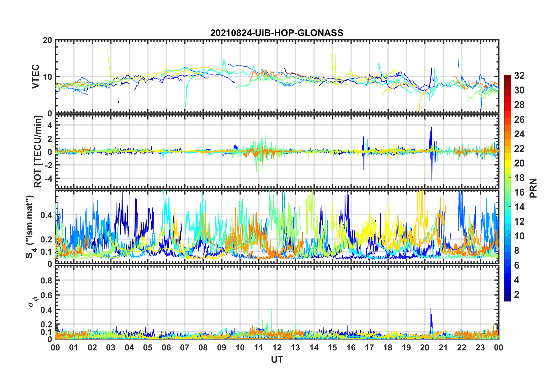Click inside the ROT plot panel

tap(277, 152)
